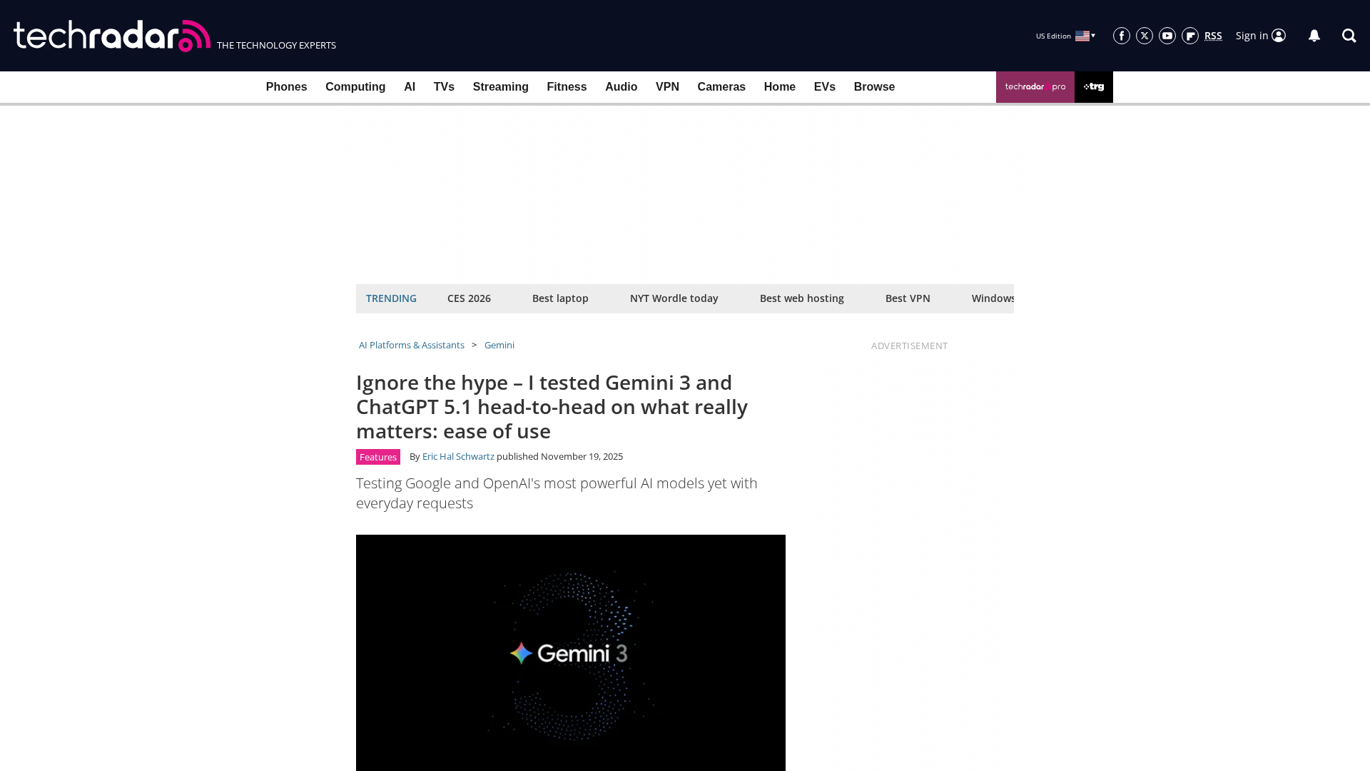
Task: Click the notifications bell icon
Action: point(1314,36)
